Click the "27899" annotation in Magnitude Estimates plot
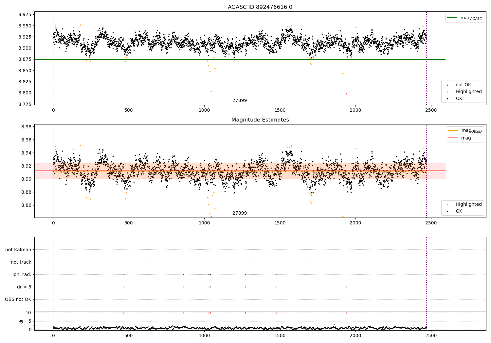Screen dimensions: 491x343 pyautogui.click(x=240, y=213)
